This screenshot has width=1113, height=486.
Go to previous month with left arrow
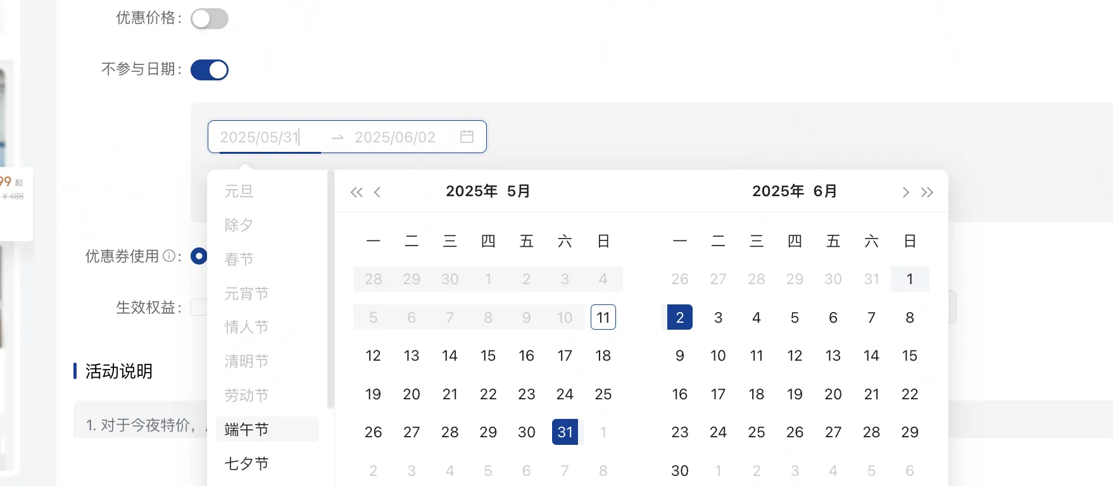pyautogui.click(x=377, y=192)
